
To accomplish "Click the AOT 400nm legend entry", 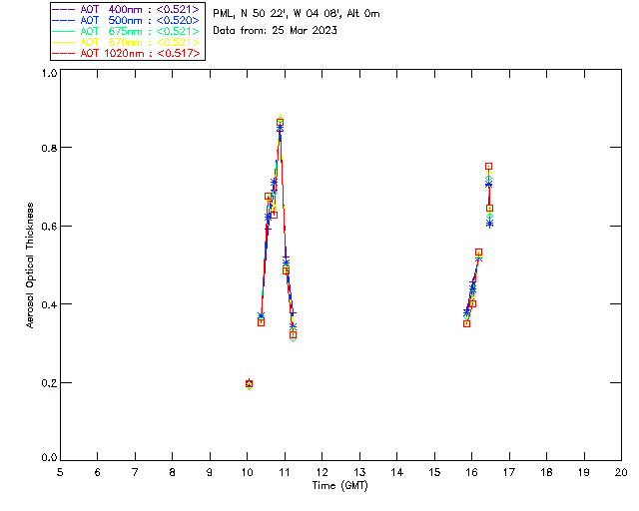I will pyautogui.click(x=126, y=9).
